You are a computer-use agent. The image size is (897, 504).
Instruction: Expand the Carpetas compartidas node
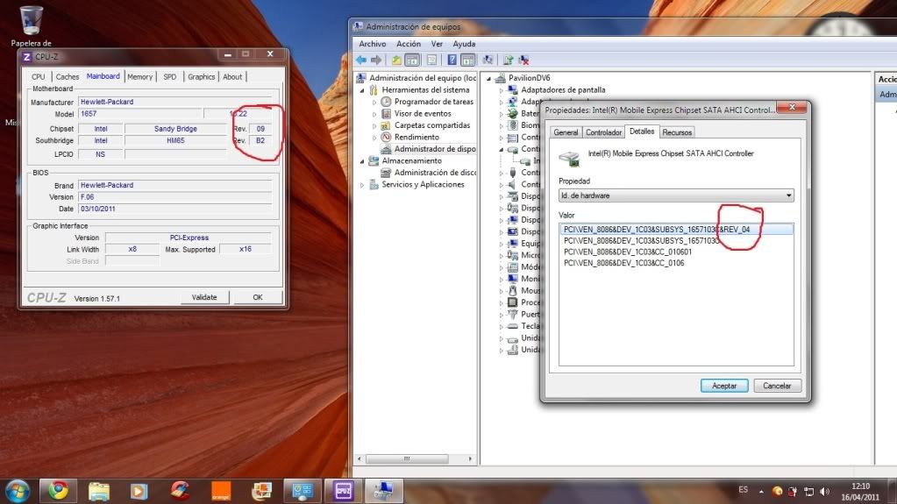374,125
